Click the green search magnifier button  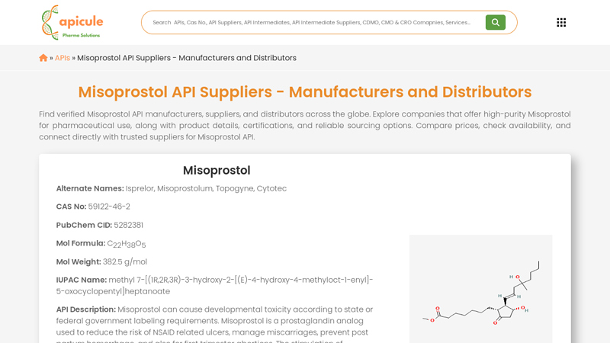coord(495,23)
